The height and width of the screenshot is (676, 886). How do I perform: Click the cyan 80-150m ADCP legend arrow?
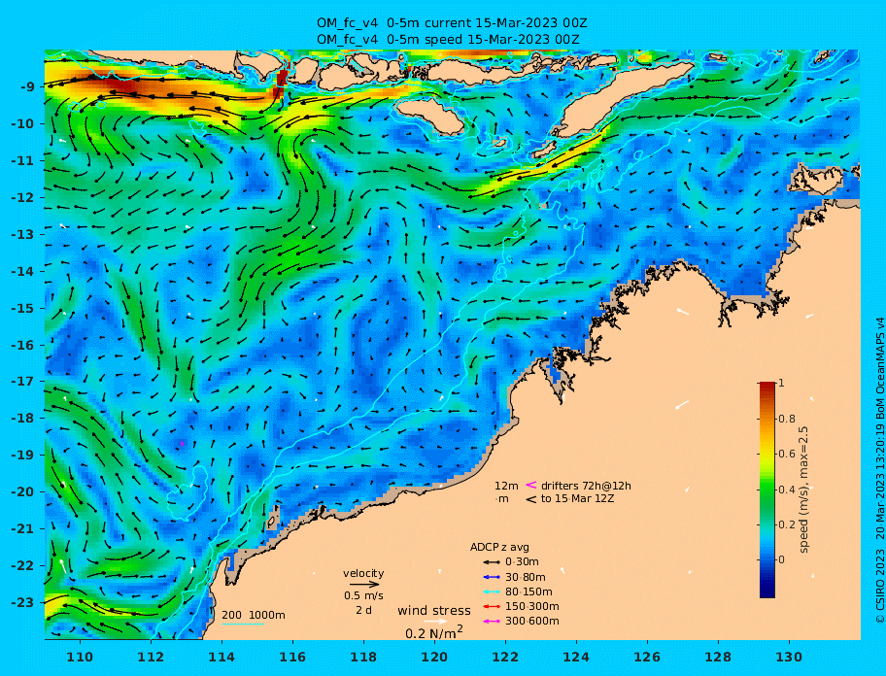(x=492, y=591)
